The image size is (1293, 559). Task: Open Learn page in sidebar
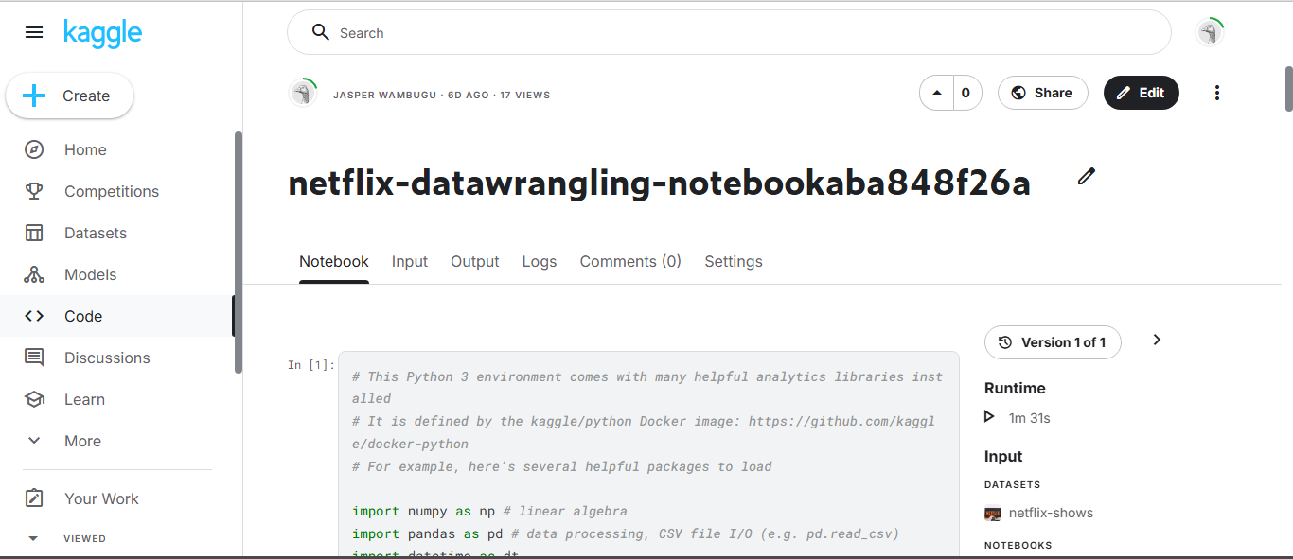pyautogui.click(x=84, y=399)
